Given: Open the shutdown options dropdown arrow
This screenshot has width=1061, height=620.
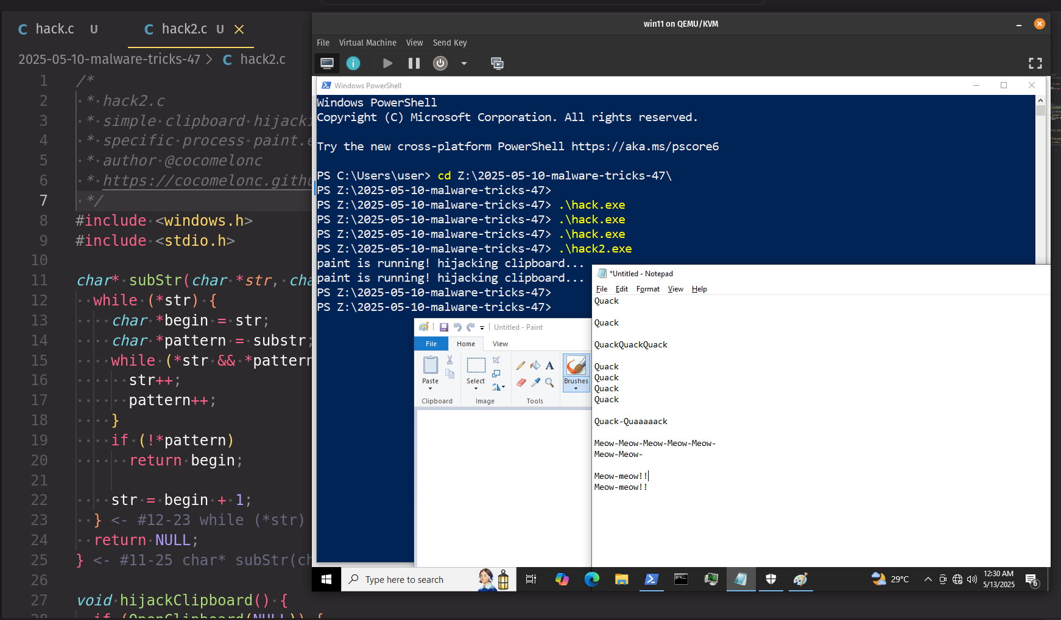Looking at the screenshot, I should [464, 63].
